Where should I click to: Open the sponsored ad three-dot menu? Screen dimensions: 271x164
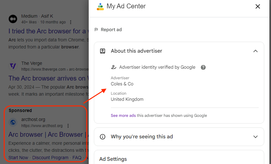pyautogui.click(x=68, y=126)
